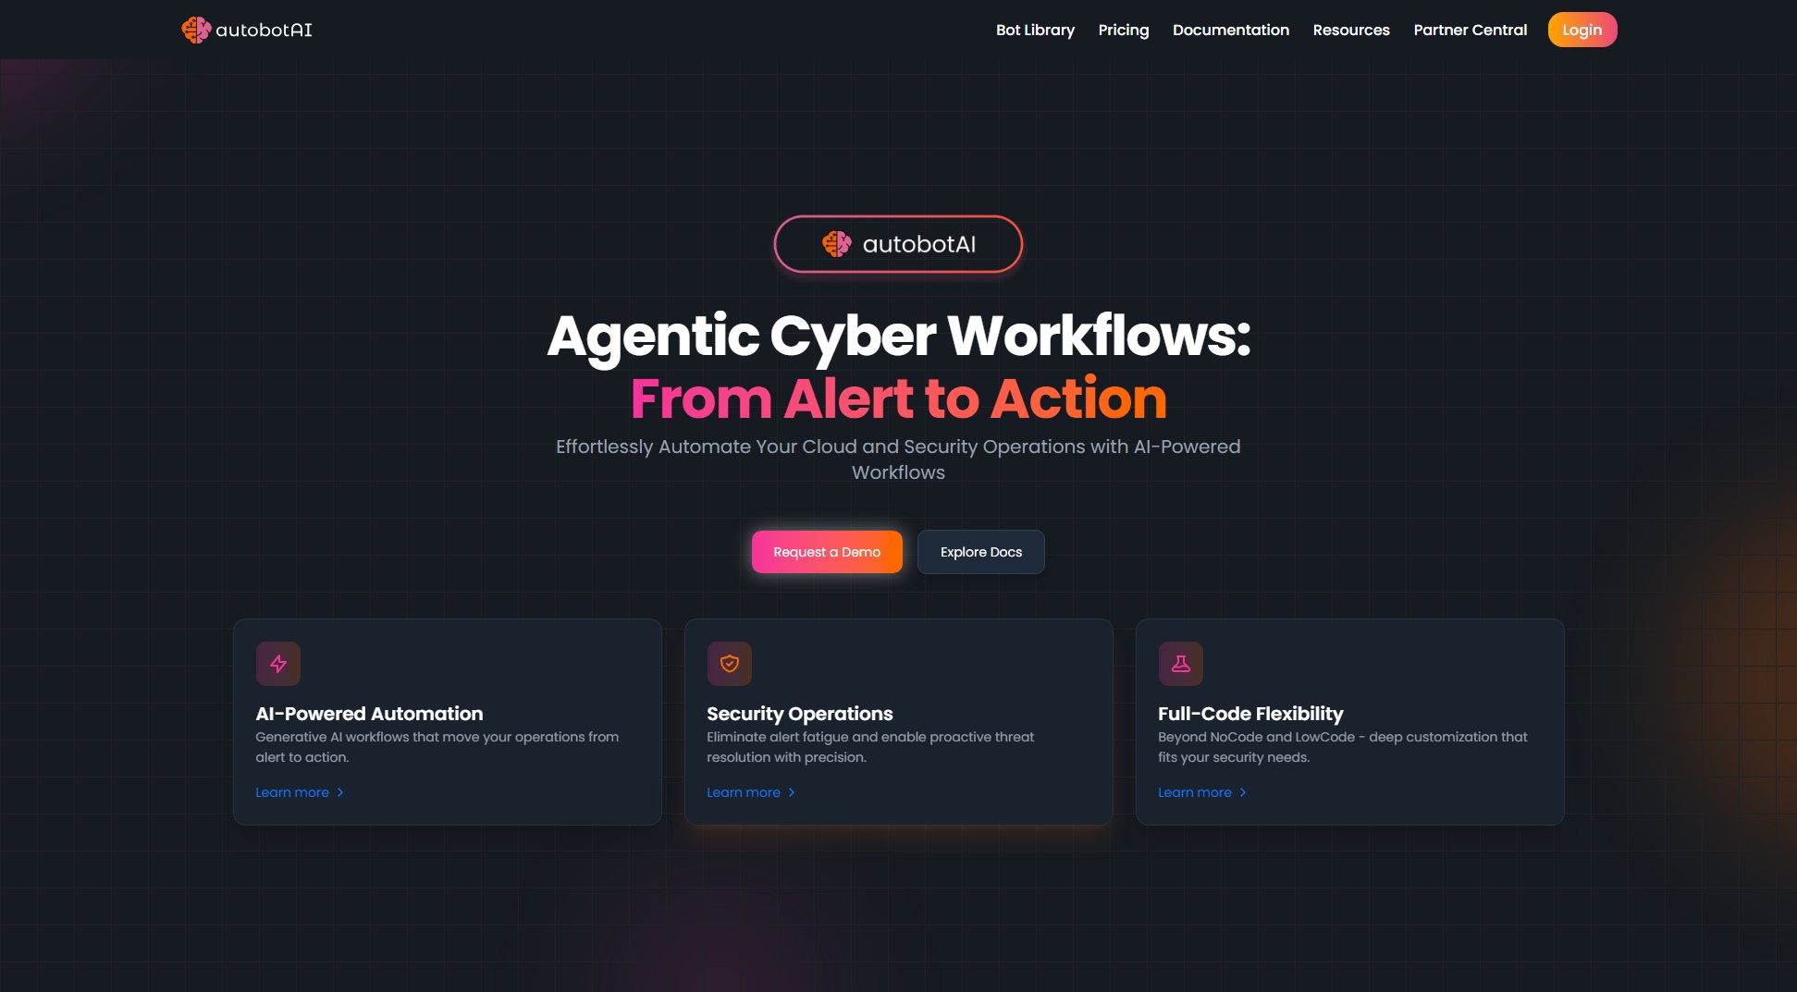Image resolution: width=1797 pixels, height=992 pixels.
Task: Click the shield Security Operations icon
Action: tap(730, 664)
